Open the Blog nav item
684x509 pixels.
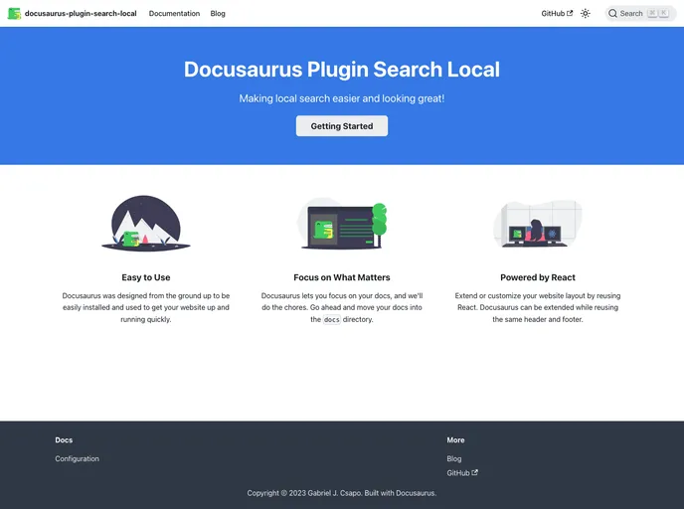point(218,14)
